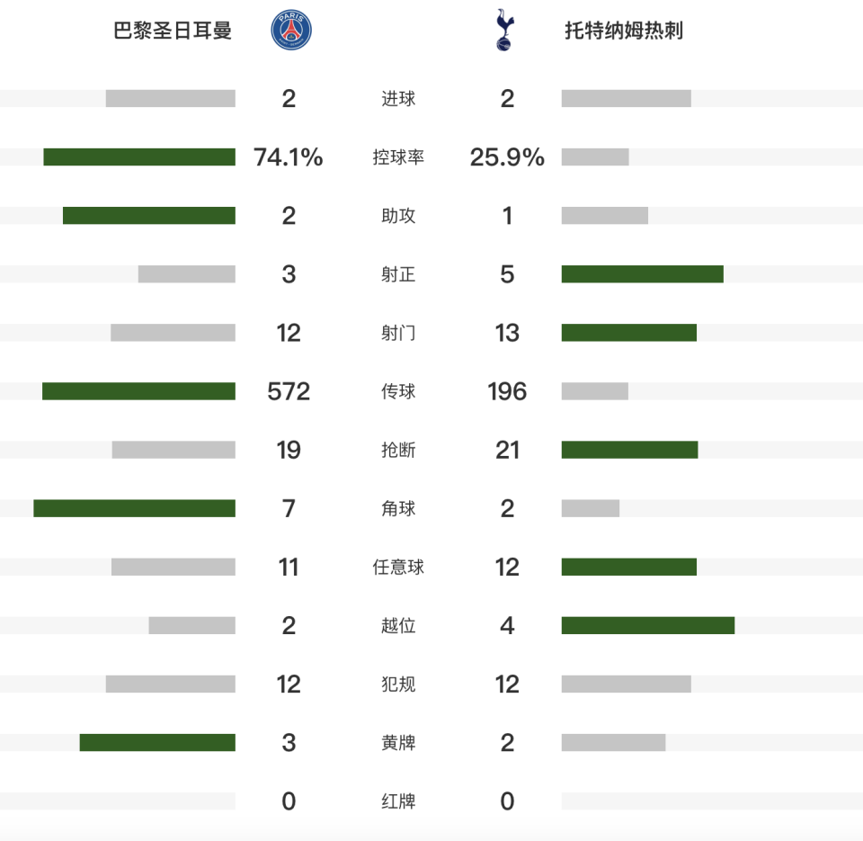Click the 572 passes value
Viewport: 863px width, 841px height.
point(289,391)
